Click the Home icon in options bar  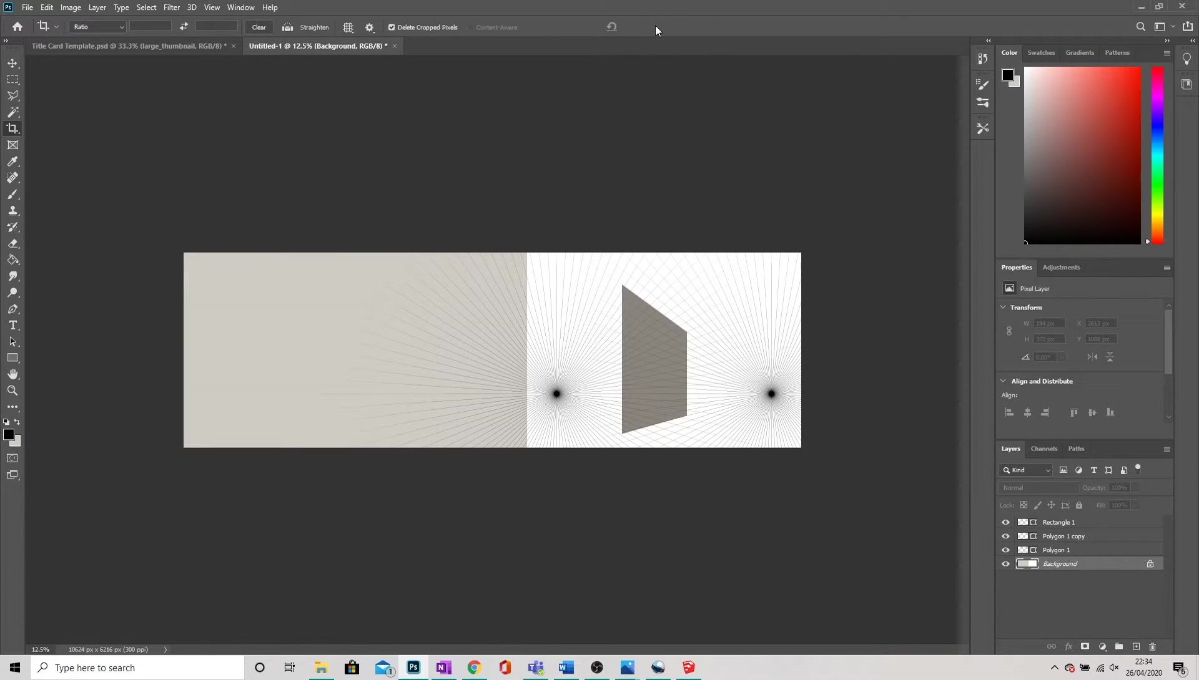17,27
